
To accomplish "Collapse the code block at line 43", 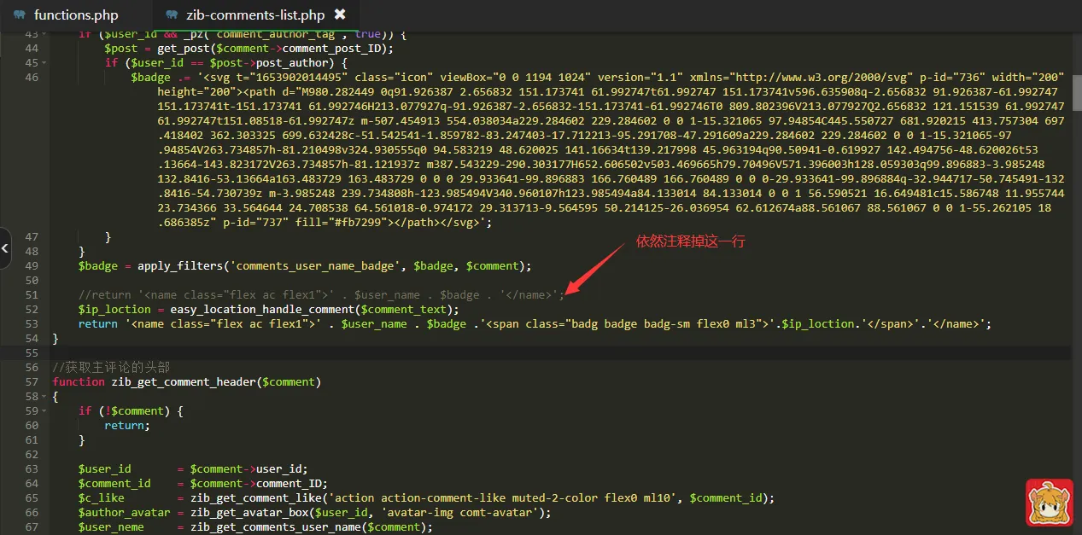I will tap(43, 34).
